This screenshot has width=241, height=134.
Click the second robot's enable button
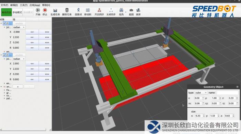19,55
